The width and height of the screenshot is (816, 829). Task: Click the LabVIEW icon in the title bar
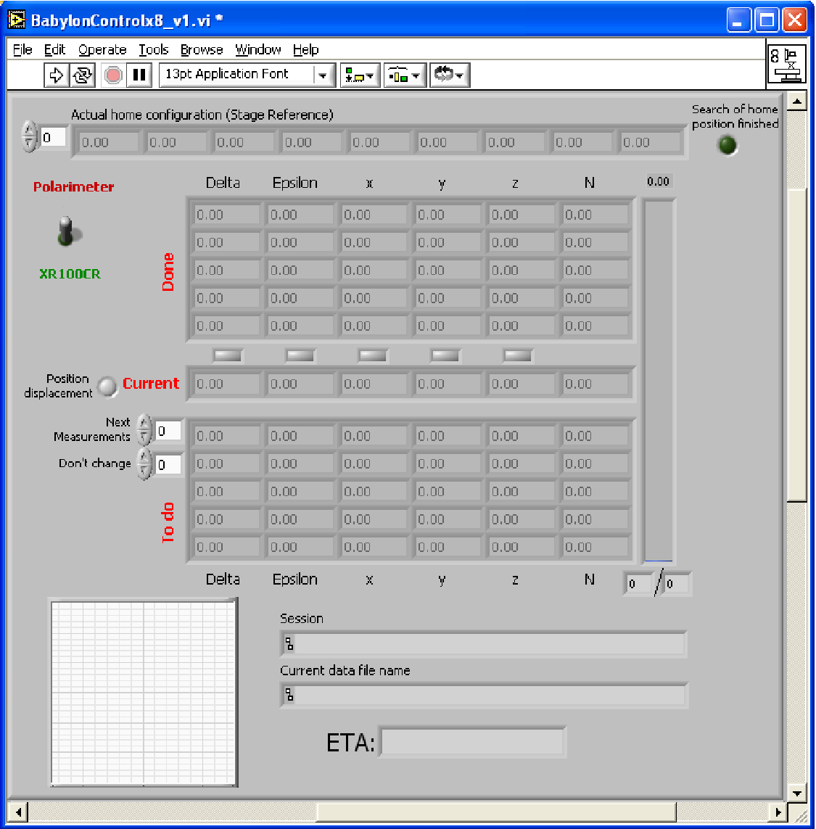click(17, 20)
